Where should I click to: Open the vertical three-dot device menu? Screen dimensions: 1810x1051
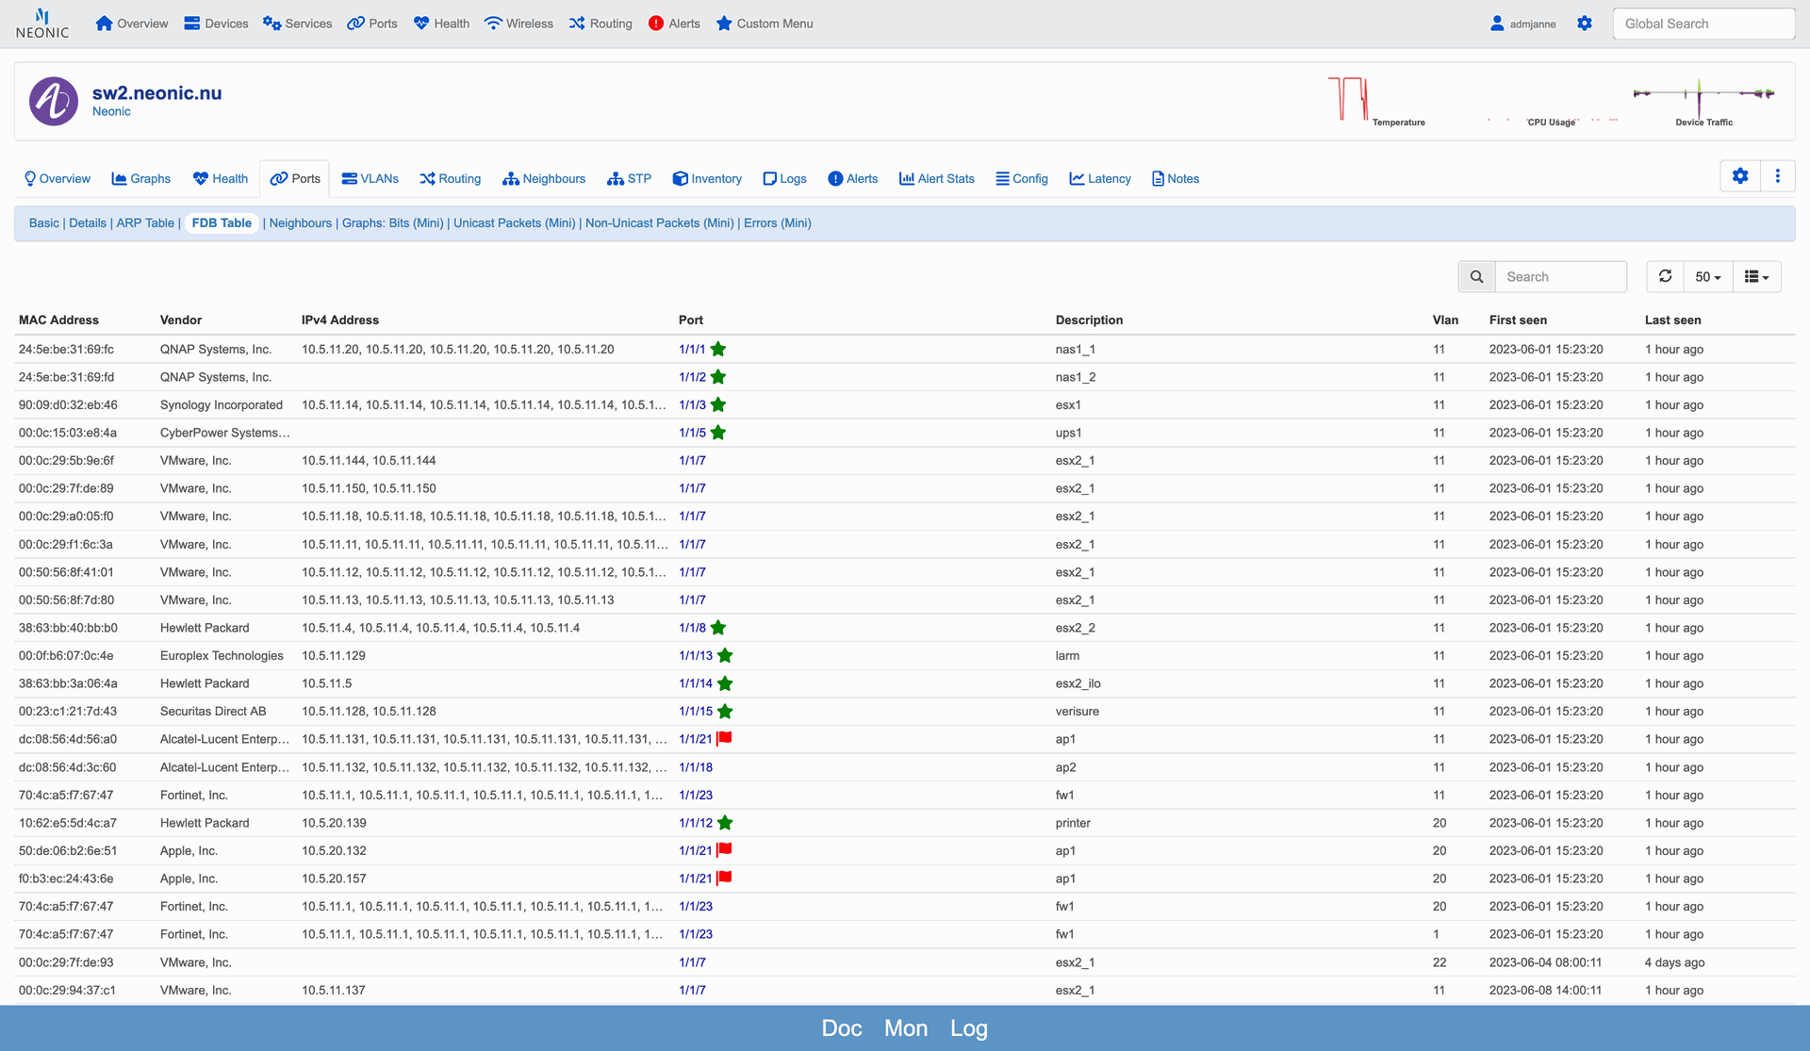coord(1778,176)
